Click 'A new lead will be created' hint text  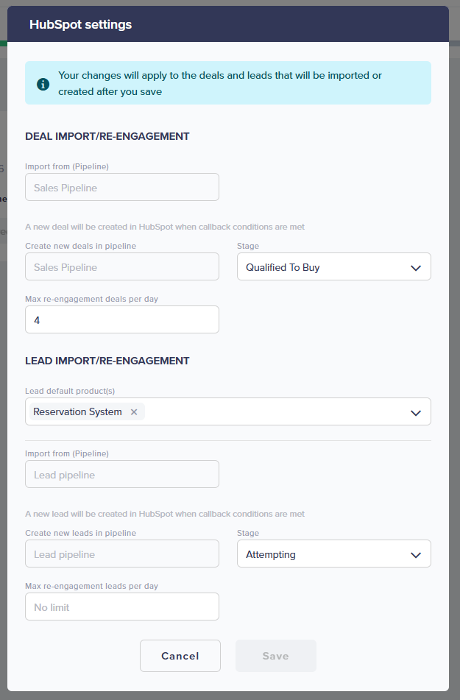click(x=165, y=514)
